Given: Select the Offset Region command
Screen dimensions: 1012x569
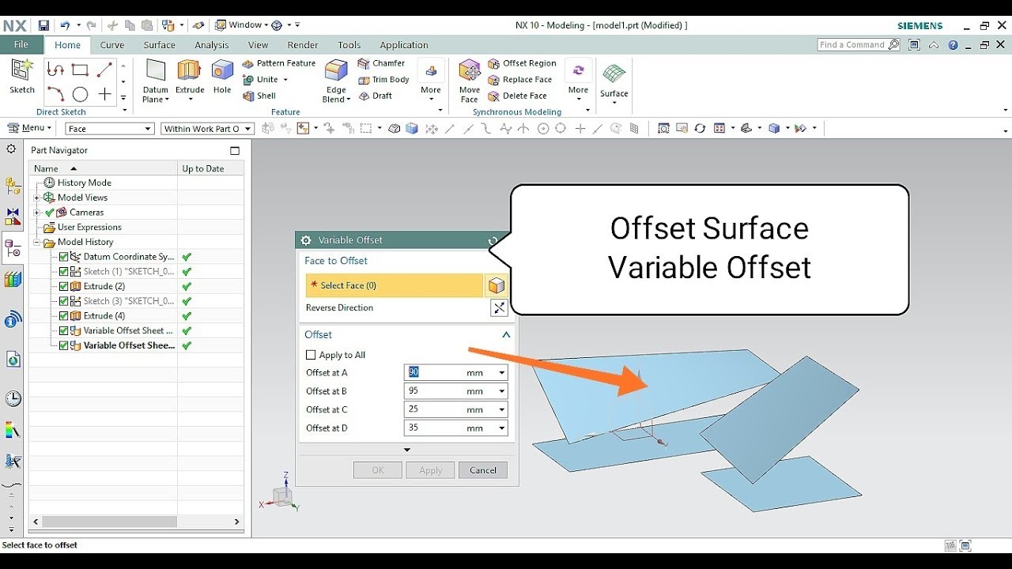Looking at the screenshot, I should click(522, 63).
